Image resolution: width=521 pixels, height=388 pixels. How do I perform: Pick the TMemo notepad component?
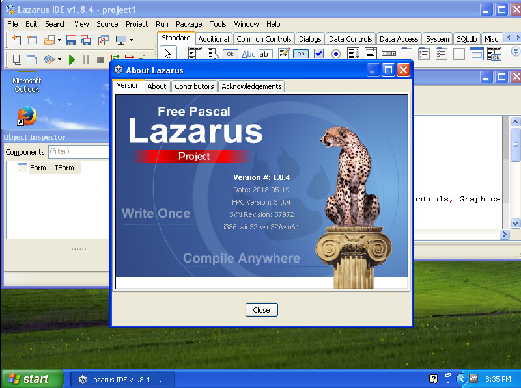pyautogui.click(x=283, y=53)
